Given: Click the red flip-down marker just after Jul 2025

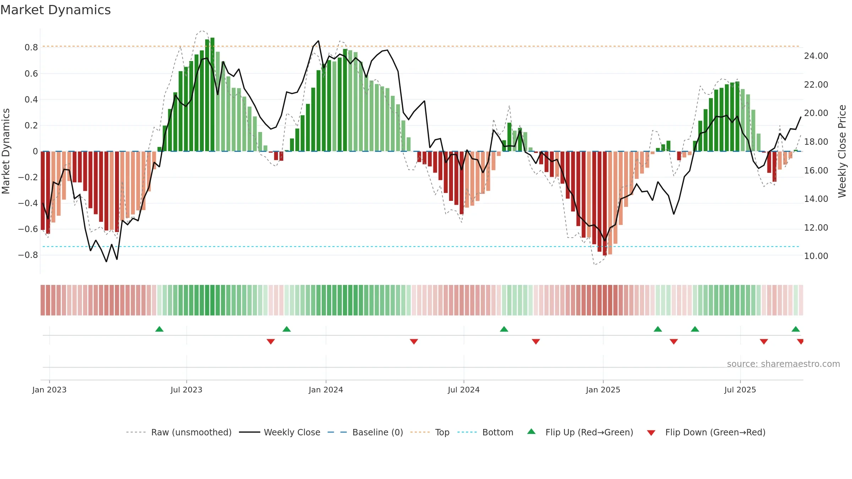Looking at the screenshot, I should click(764, 341).
